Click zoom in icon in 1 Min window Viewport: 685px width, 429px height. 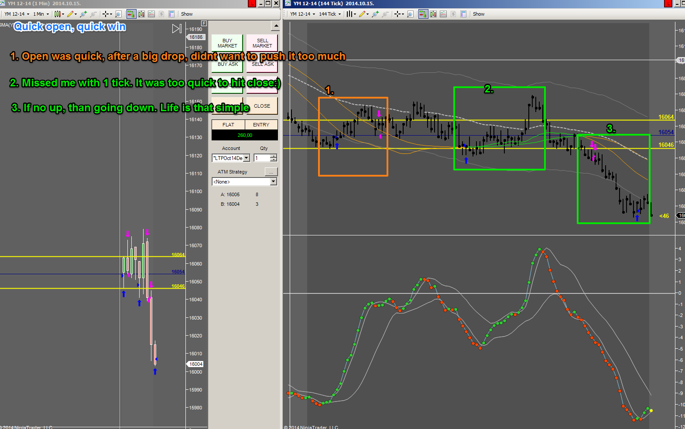[x=83, y=14]
